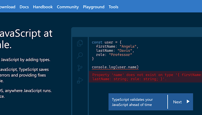
Task: Click the firstName: "Angela" code line
Action: pyautogui.click(x=117, y=46)
